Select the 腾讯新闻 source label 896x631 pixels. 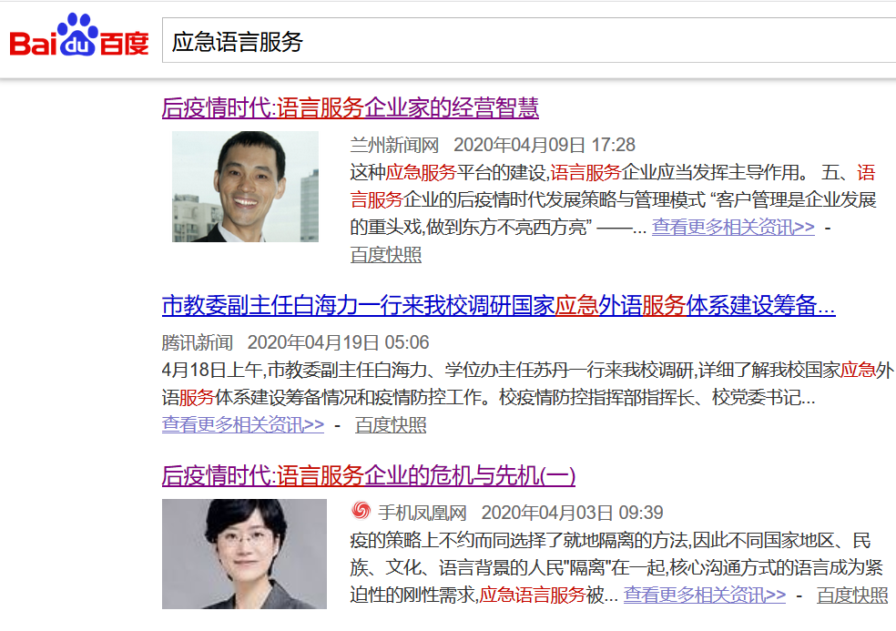pyautogui.click(x=198, y=343)
